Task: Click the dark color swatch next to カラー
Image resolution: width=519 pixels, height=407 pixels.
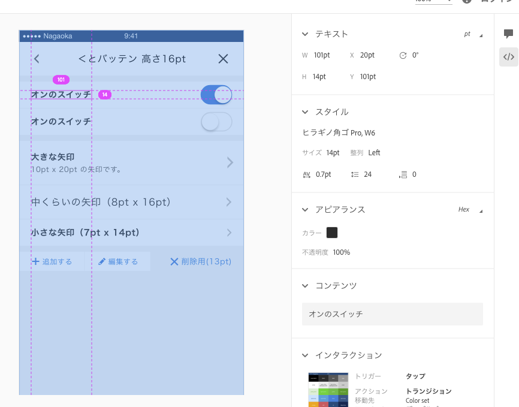Action: (332, 233)
